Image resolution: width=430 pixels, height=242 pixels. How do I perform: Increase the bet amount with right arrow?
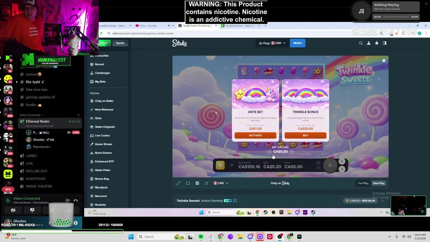click(x=292, y=152)
